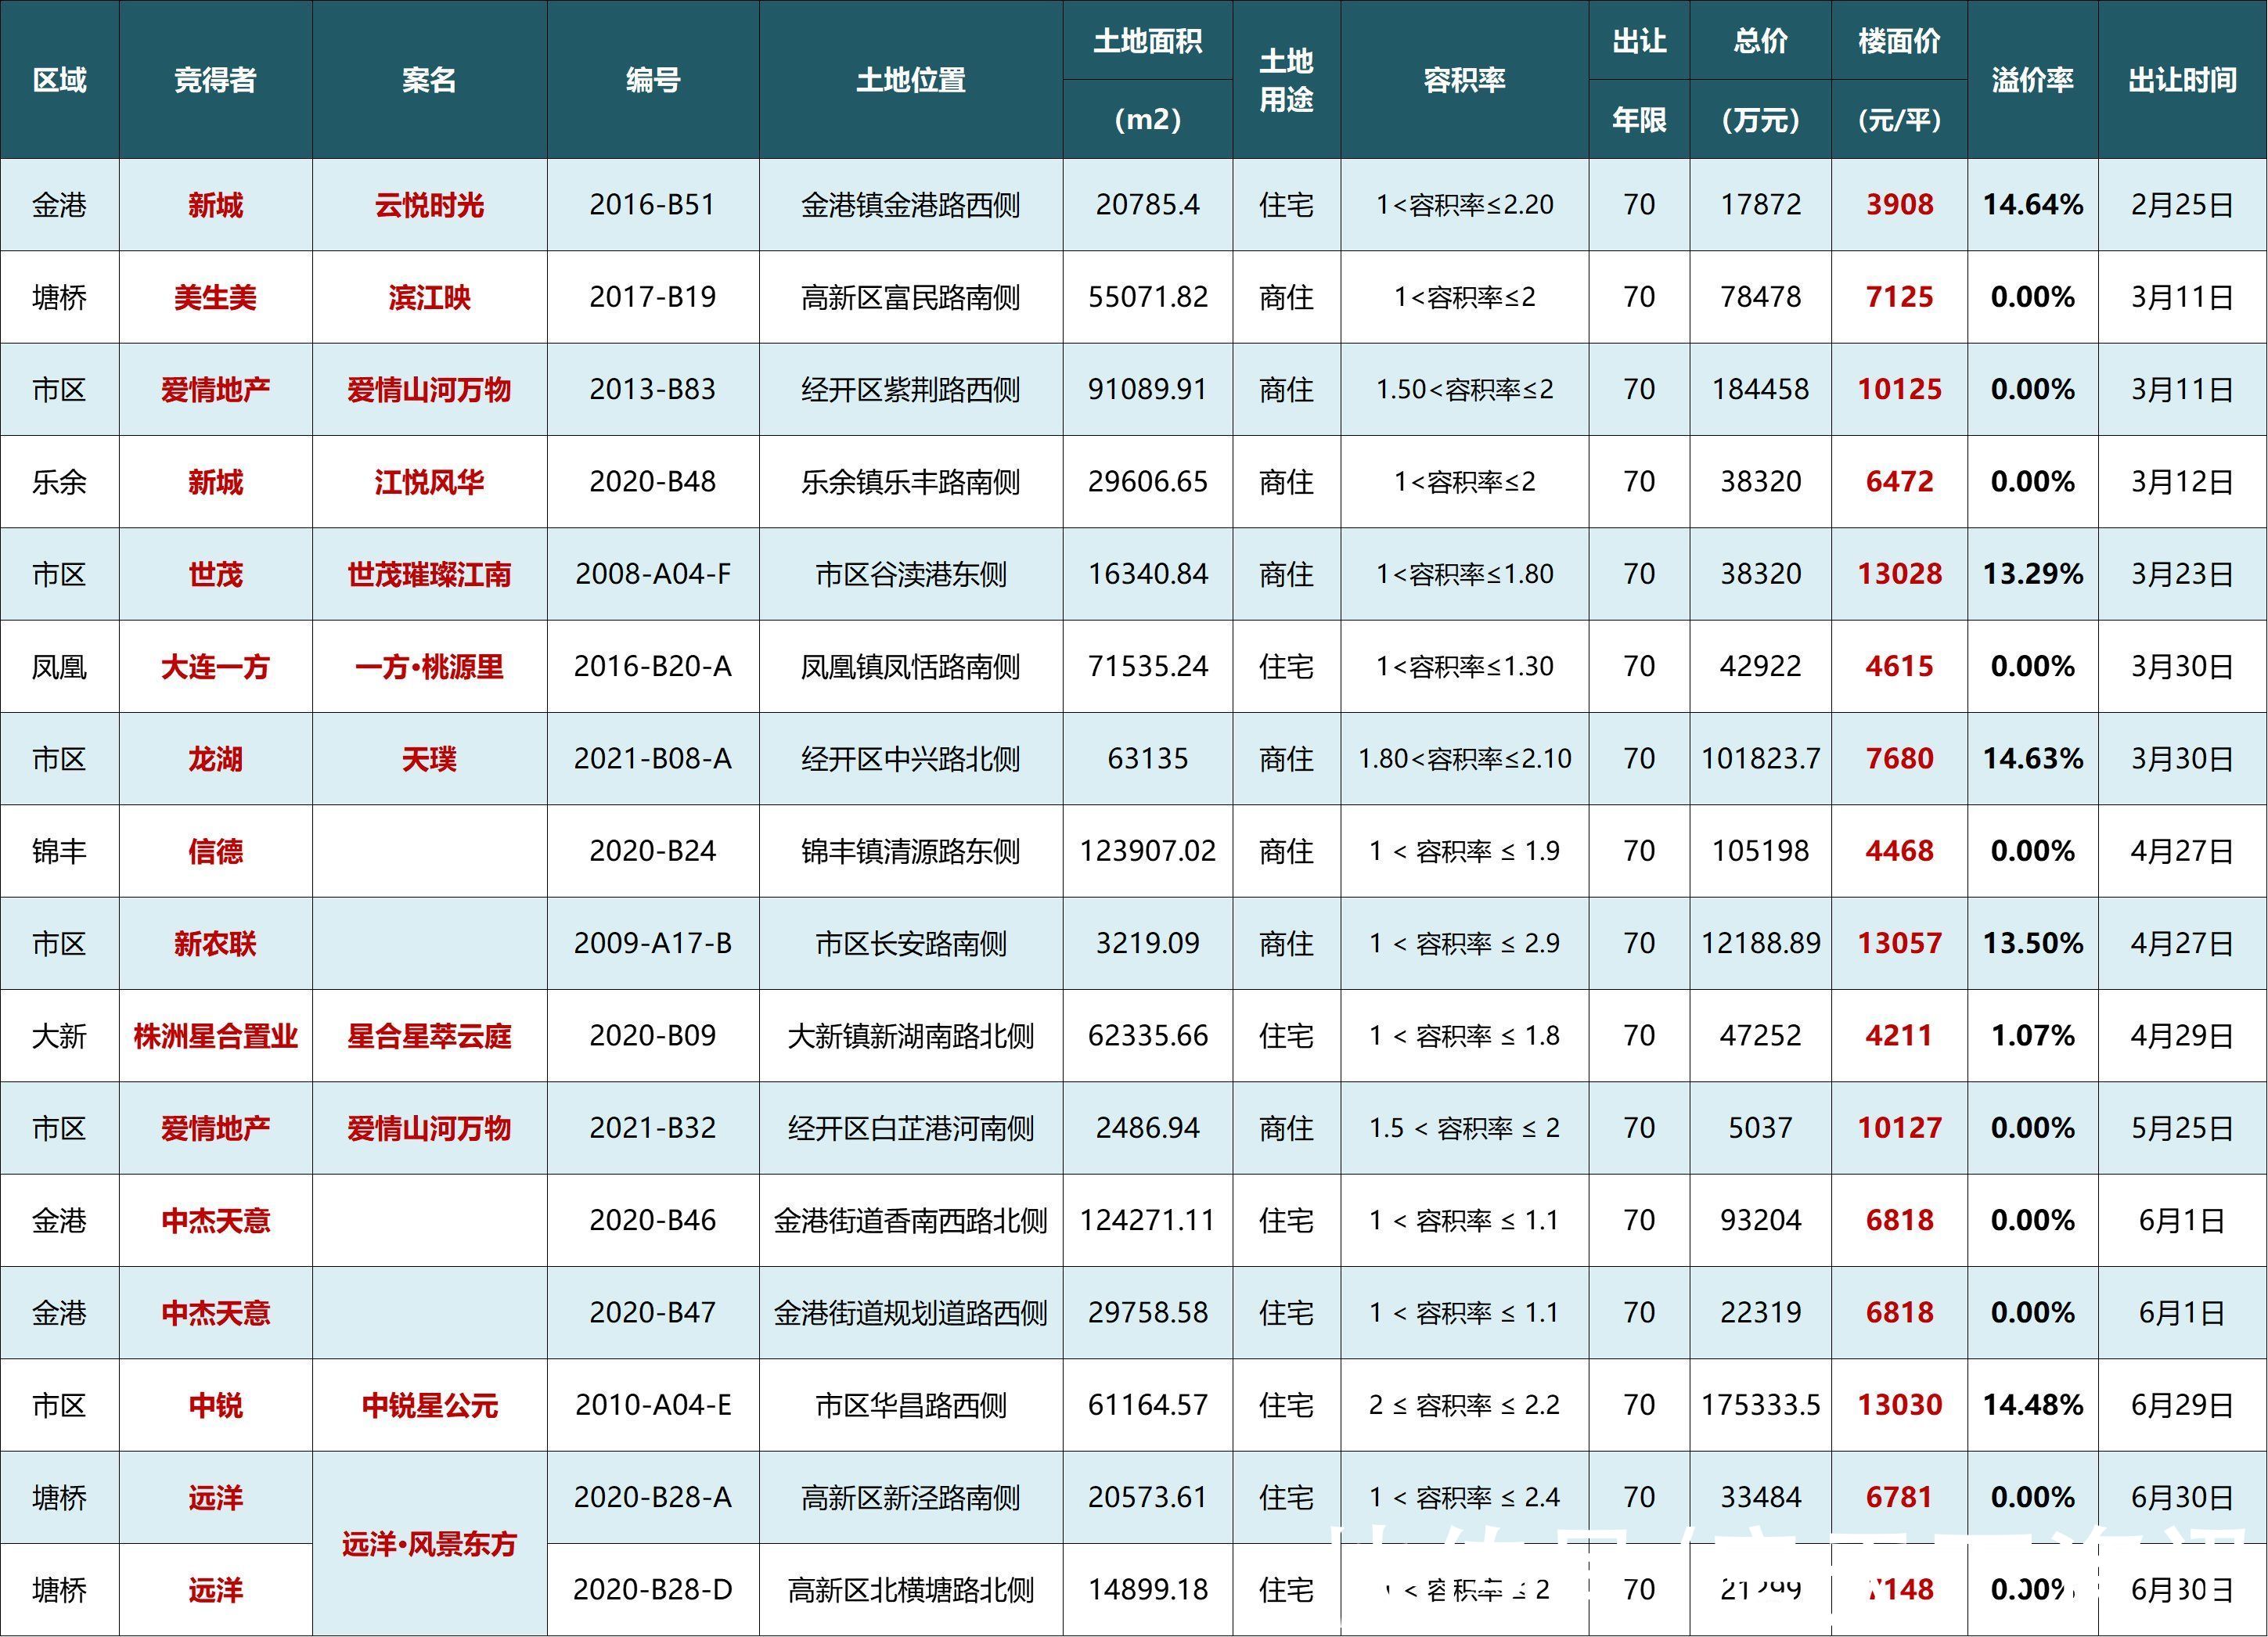Click bidder 大连一方

coord(215,666)
